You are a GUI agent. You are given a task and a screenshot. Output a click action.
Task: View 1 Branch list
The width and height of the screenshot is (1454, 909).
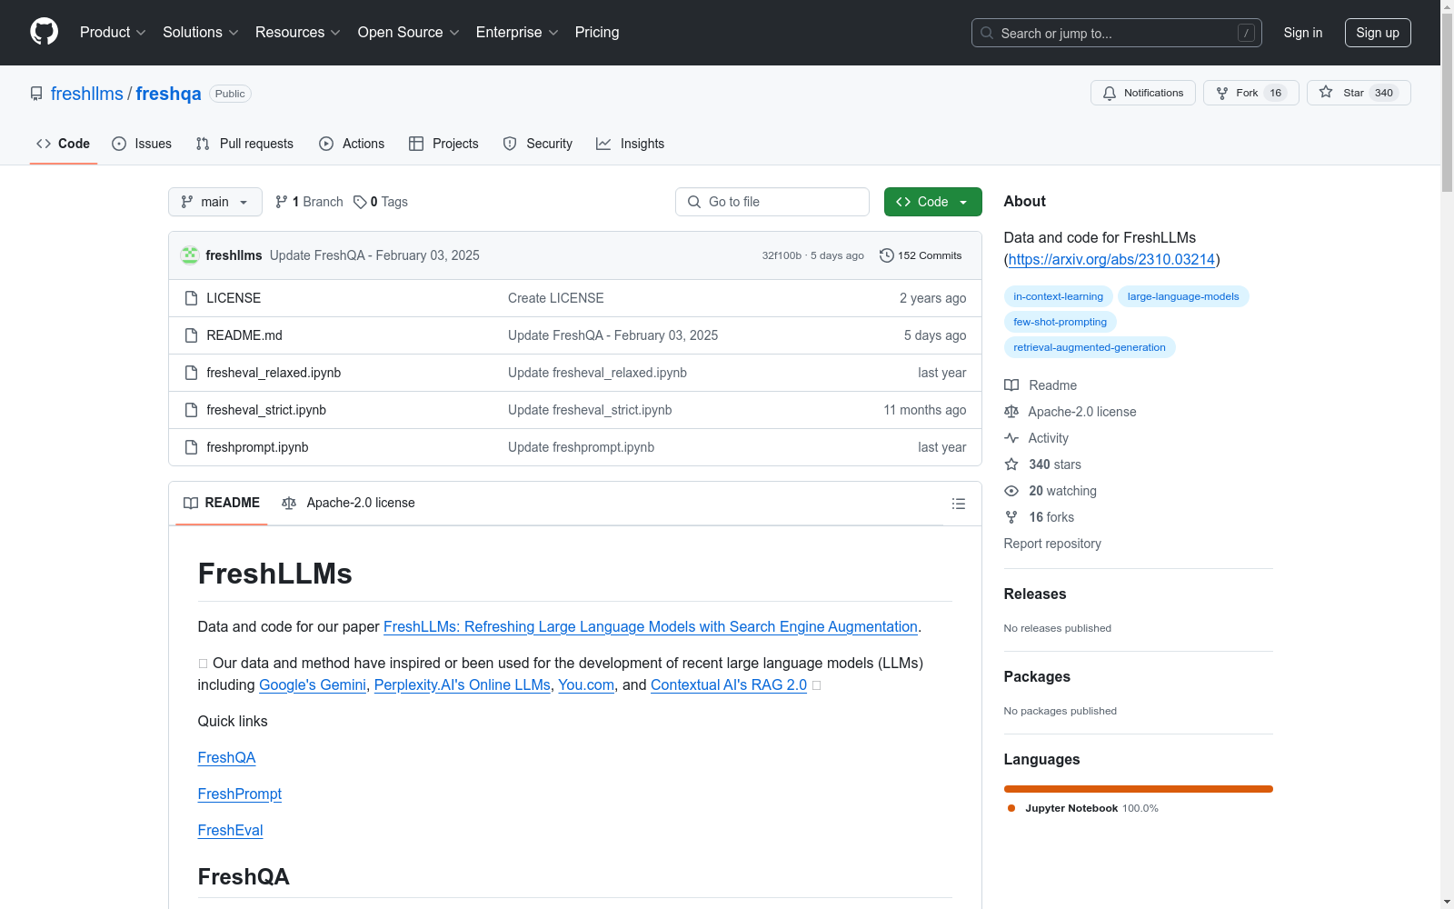pos(309,202)
